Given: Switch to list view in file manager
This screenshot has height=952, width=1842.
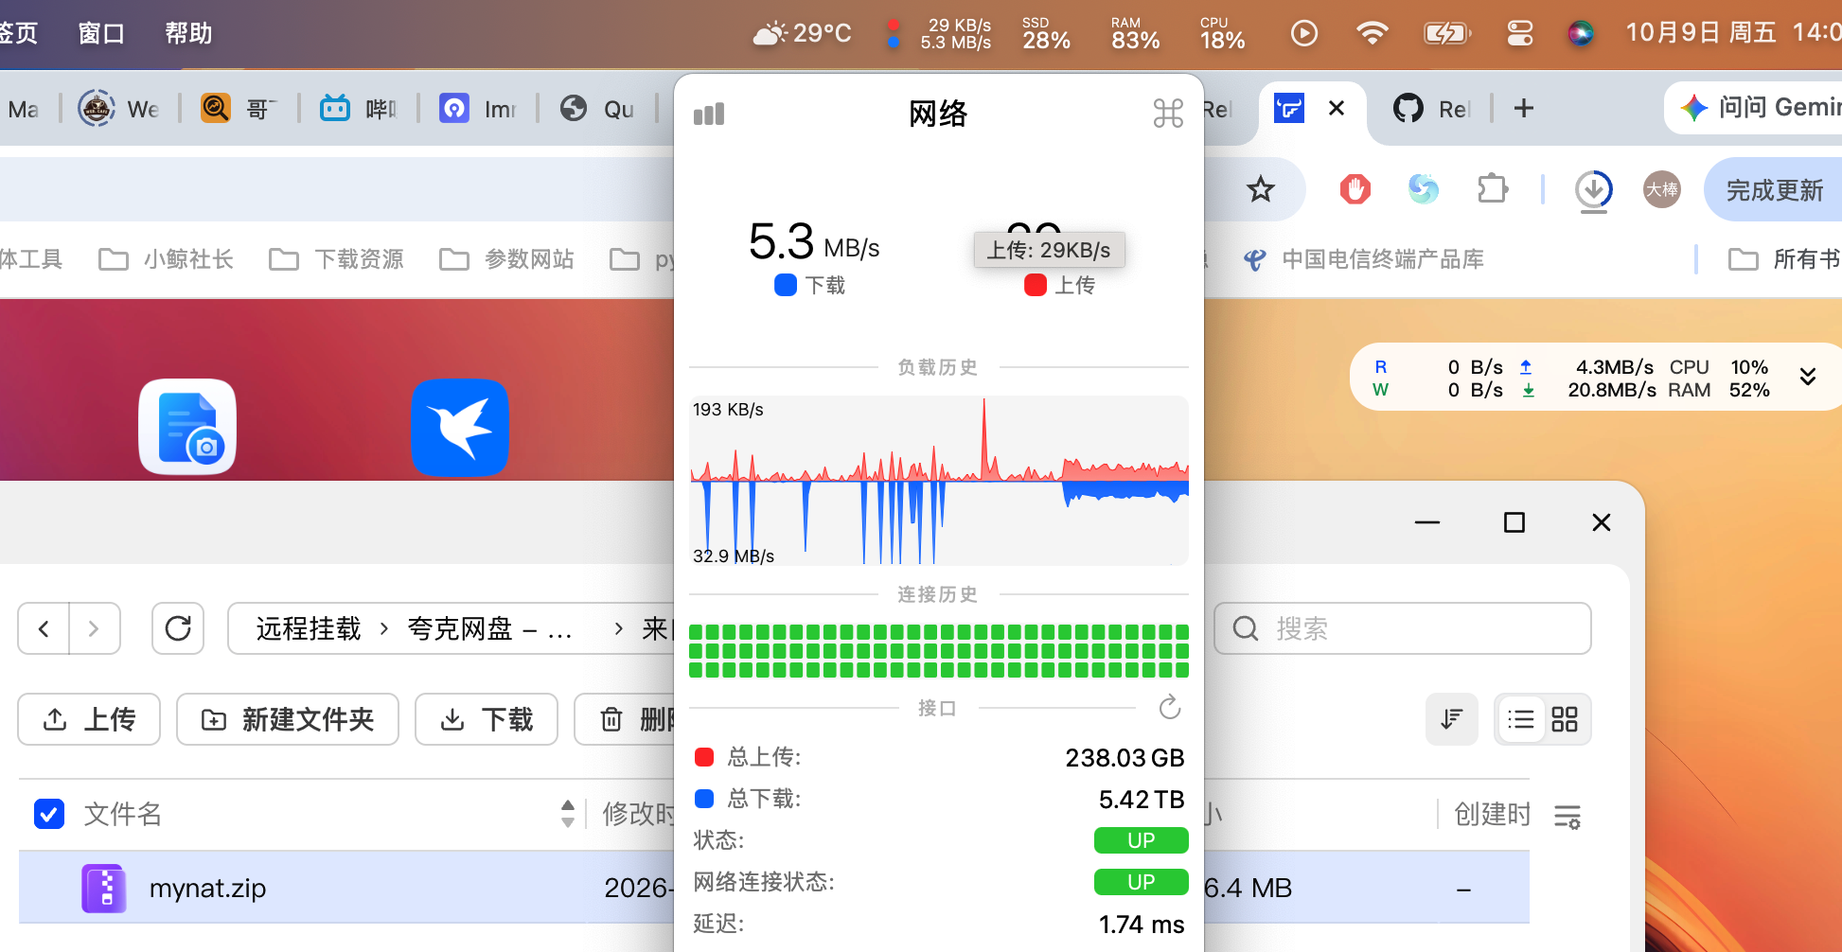Looking at the screenshot, I should (1521, 719).
